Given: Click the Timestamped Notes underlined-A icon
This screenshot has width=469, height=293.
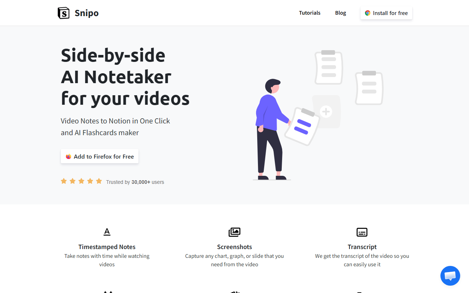Looking at the screenshot, I should click(107, 232).
